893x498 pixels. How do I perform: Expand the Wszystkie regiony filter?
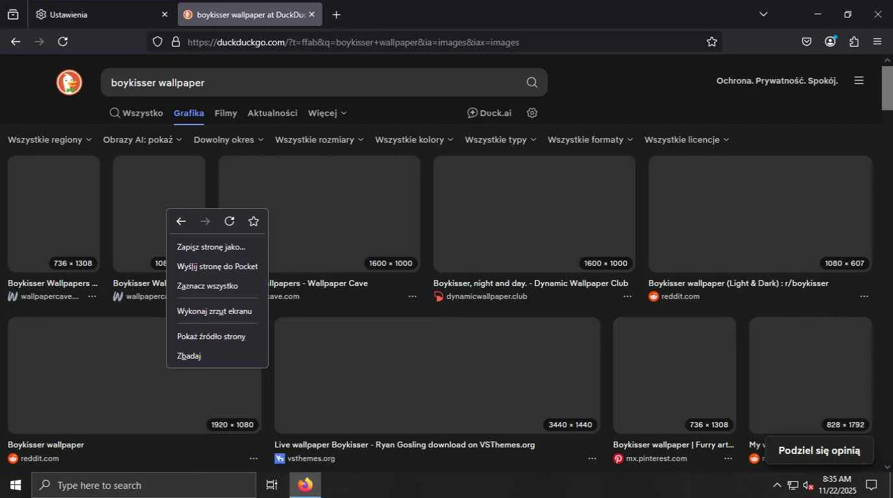pyautogui.click(x=50, y=139)
